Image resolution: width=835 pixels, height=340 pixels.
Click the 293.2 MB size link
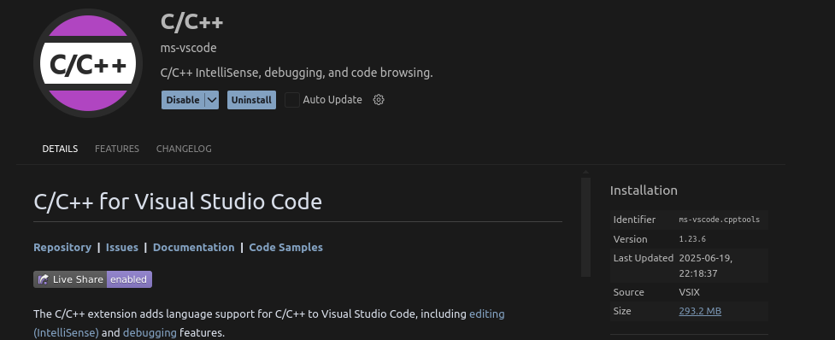point(700,311)
